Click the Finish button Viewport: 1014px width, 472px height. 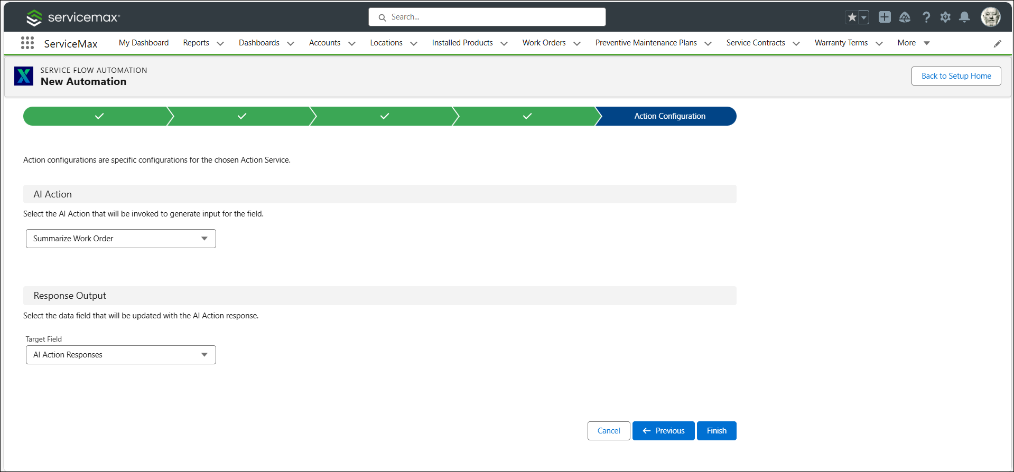tap(717, 431)
